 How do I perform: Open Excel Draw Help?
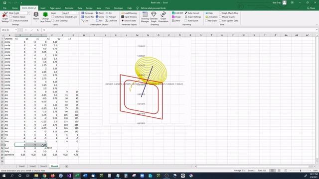[x=209, y=13]
